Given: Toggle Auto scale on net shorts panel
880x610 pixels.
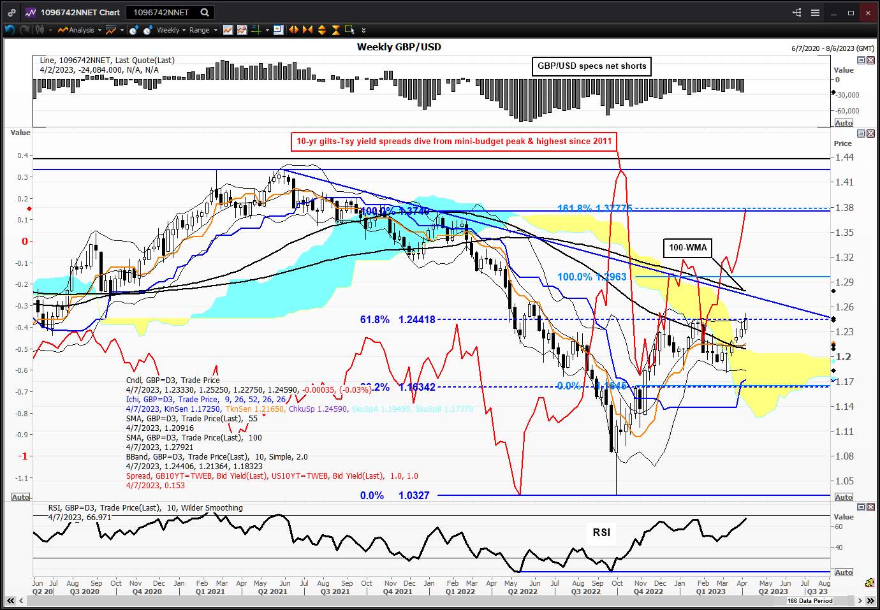Looking at the screenshot, I should coord(843,123).
